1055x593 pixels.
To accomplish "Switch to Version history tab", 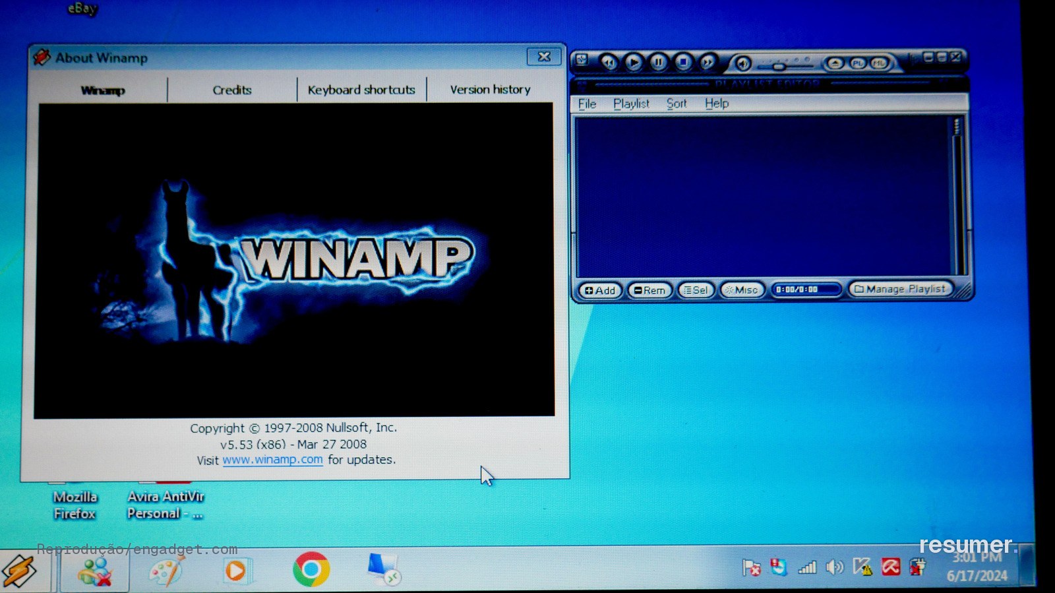I will coord(490,89).
